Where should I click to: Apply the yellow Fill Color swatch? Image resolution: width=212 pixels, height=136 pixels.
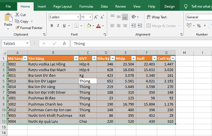89,26
